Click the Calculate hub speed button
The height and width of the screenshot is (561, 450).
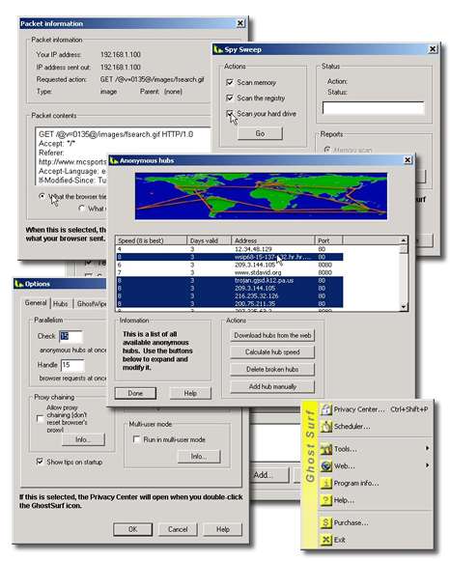(x=272, y=352)
